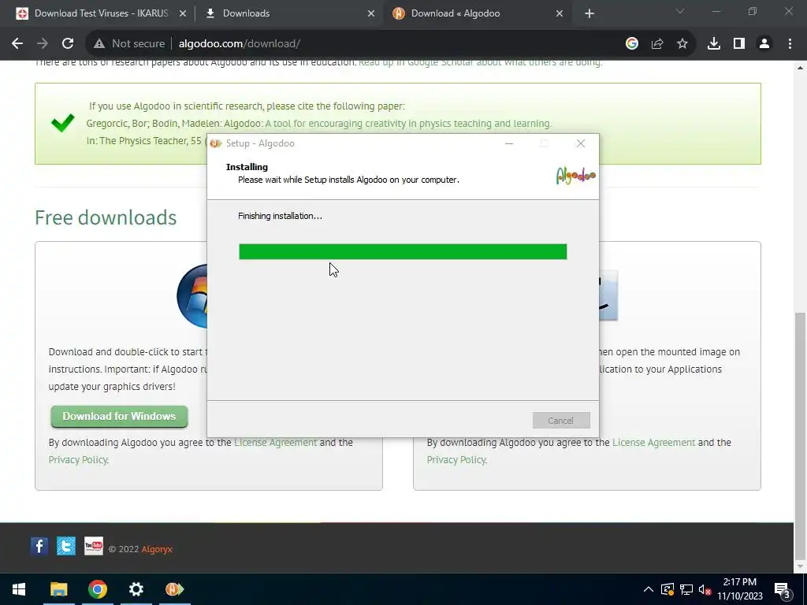Switch to Download Test Viruses IKARUS tab
The image size is (807, 605).
tap(101, 13)
